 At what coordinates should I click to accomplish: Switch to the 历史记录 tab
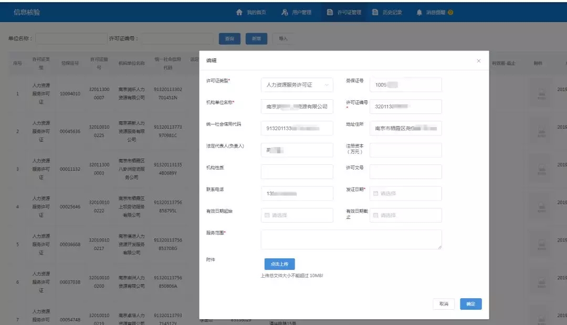pos(387,12)
